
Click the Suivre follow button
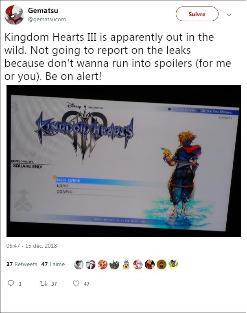click(197, 14)
